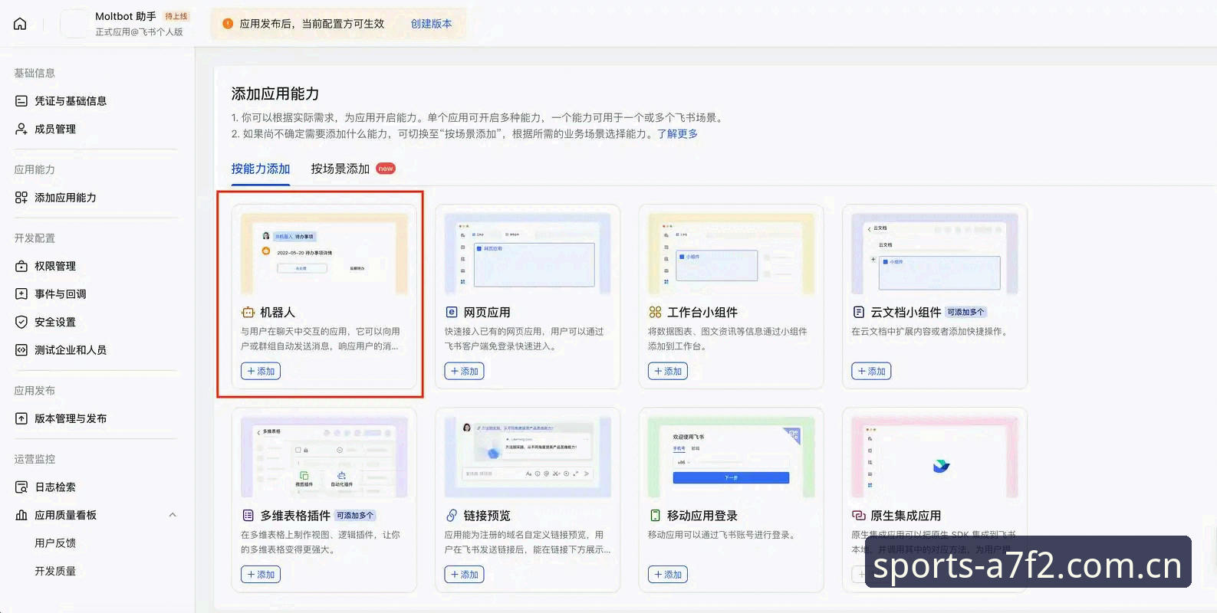The width and height of the screenshot is (1217, 613).
Task: Click the 移动应用登录 phone icon
Action: pos(655,516)
